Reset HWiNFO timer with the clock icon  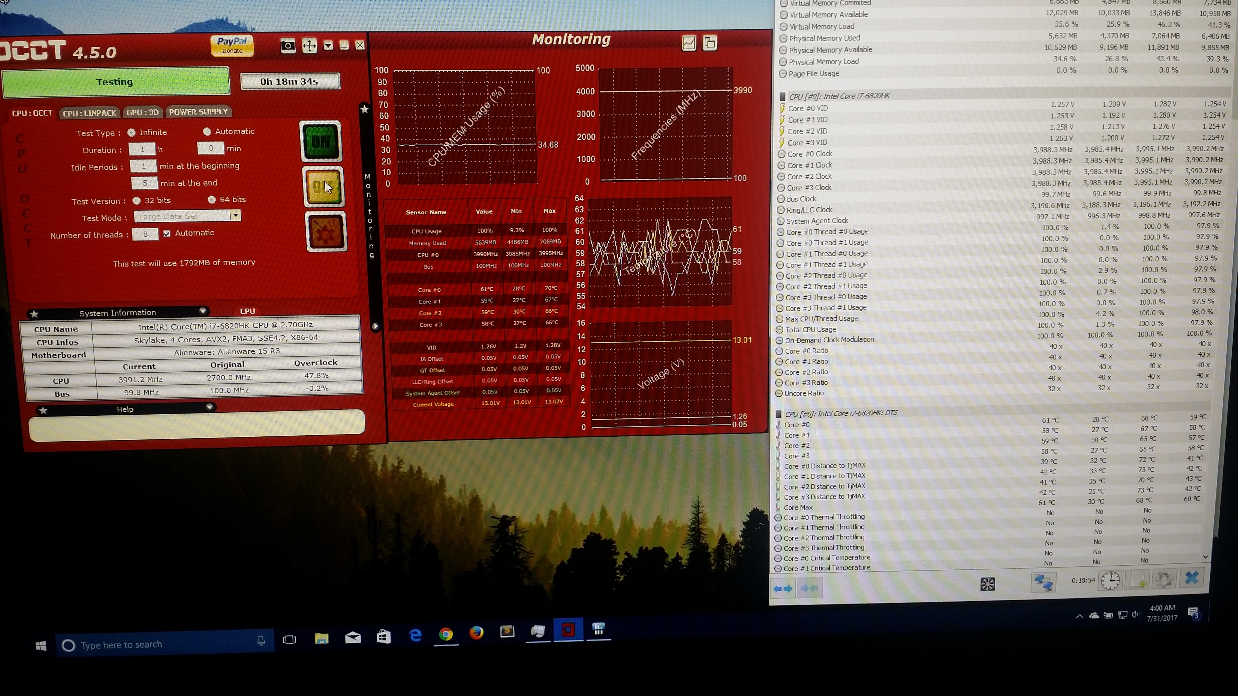point(1111,580)
